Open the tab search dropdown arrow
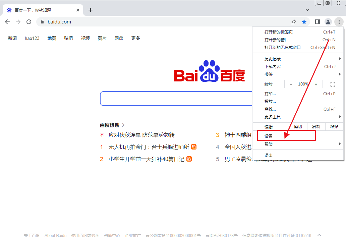This screenshot has width=346, height=237. pyautogui.click(x=307, y=10)
